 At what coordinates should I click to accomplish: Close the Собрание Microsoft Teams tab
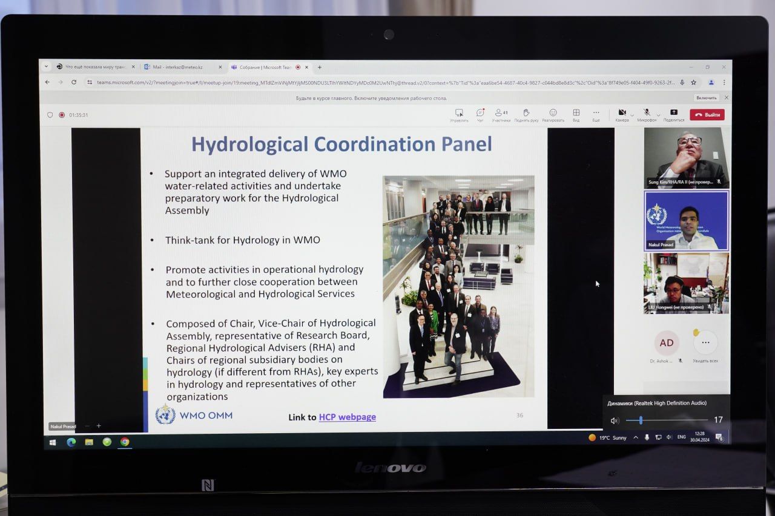tap(307, 67)
